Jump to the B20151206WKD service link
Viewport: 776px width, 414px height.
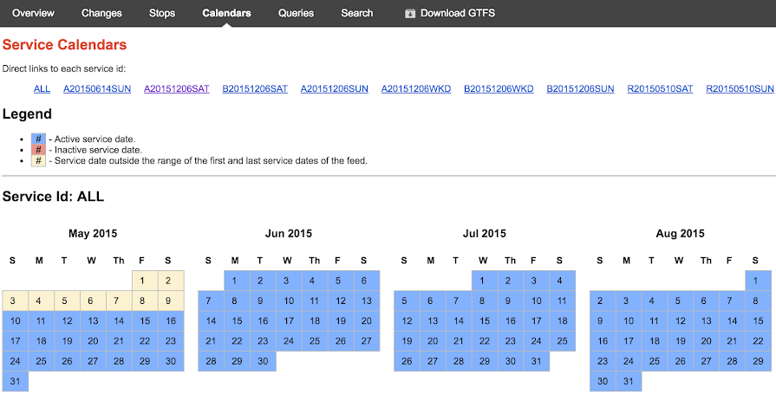pyautogui.click(x=499, y=89)
